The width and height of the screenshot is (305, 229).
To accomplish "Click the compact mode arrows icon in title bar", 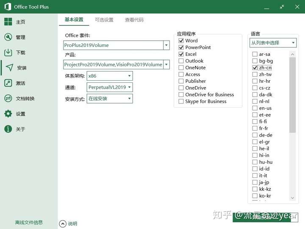I will (x=282, y=7).
